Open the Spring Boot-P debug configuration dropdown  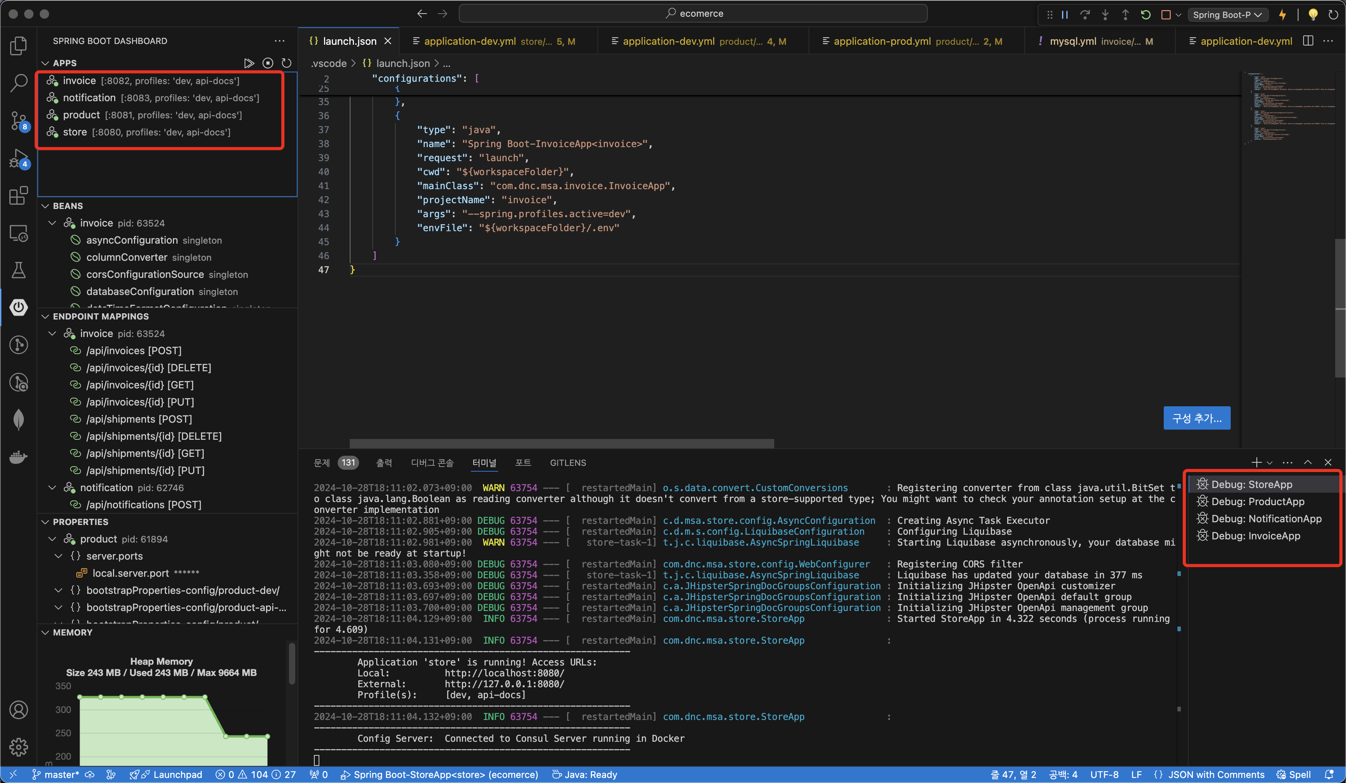point(1227,14)
